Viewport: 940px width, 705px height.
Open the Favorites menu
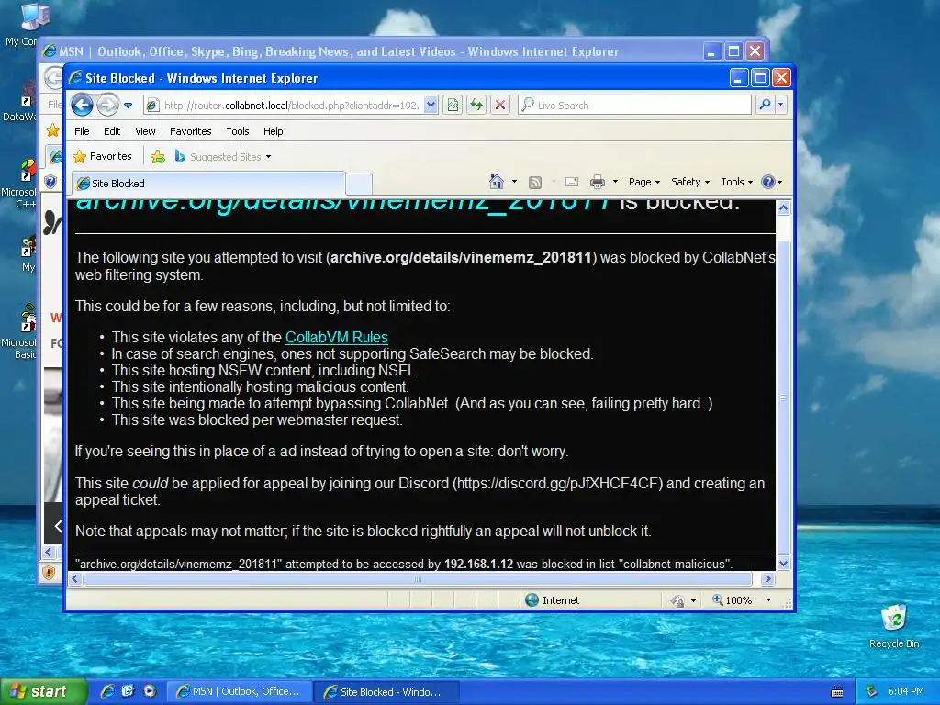coord(191,131)
